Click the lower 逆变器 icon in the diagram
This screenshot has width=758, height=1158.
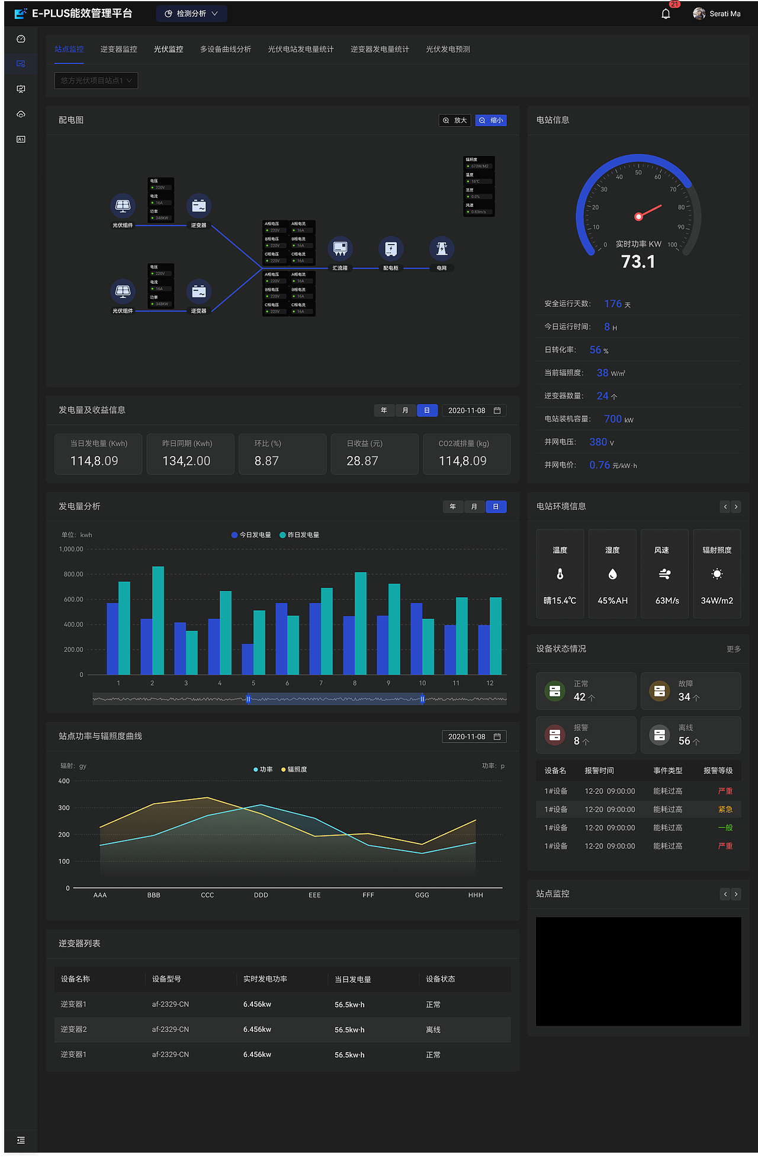[199, 291]
